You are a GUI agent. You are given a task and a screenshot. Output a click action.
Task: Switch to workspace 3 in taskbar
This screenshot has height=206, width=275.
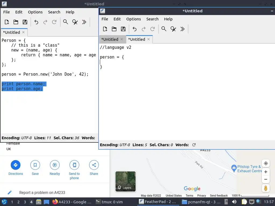pyautogui.click(x=25, y=202)
